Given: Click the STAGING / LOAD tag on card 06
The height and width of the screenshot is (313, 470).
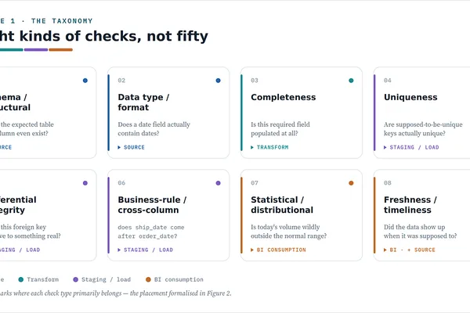Looking at the screenshot, I should (x=148, y=250).
